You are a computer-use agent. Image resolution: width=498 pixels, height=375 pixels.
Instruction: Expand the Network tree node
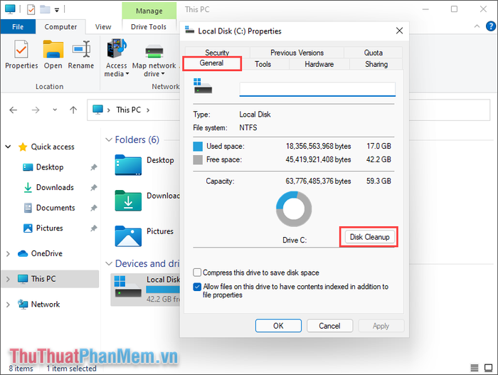(x=9, y=305)
